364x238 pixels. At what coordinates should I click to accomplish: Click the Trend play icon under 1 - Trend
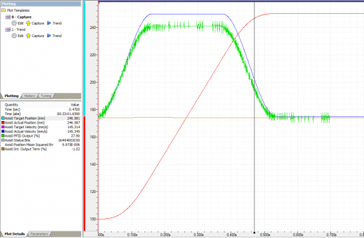click(49, 36)
